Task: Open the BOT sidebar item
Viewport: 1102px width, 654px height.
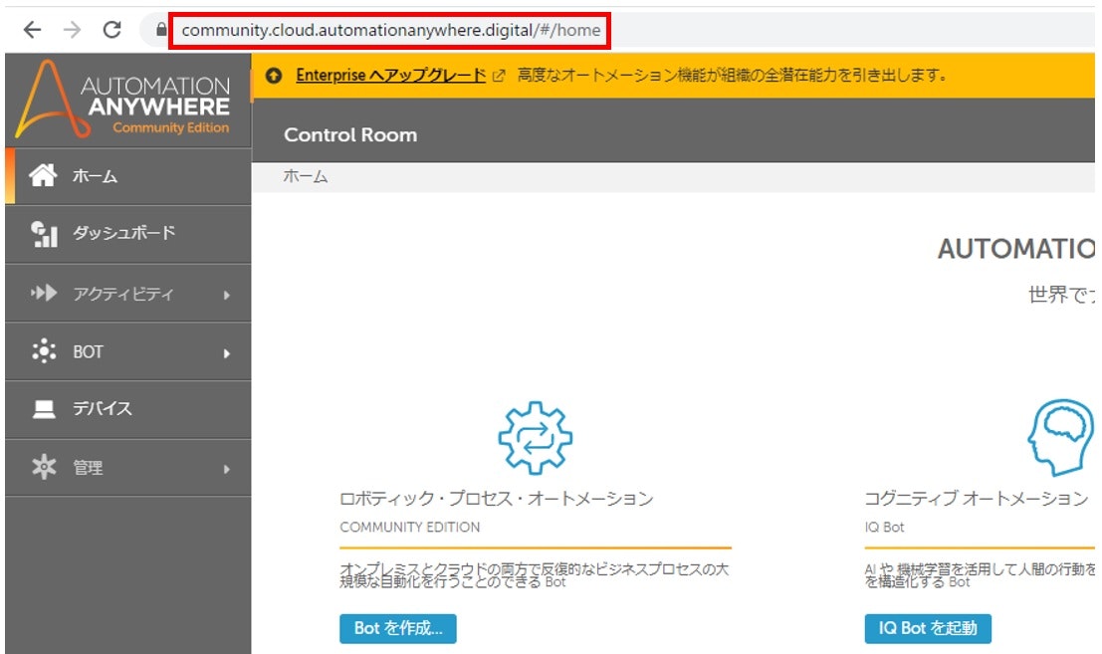Action: [127, 351]
